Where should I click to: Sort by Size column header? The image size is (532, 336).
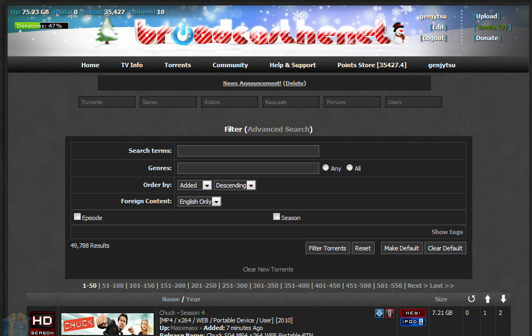[x=441, y=299]
